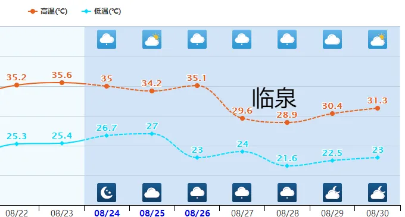The width and height of the screenshot is (405, 217).
Task: Click the 08/29 daytime cloudy icon
Action: click(x=332, y=39)
